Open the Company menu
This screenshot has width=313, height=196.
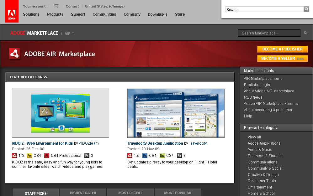[x=132, y=14]
